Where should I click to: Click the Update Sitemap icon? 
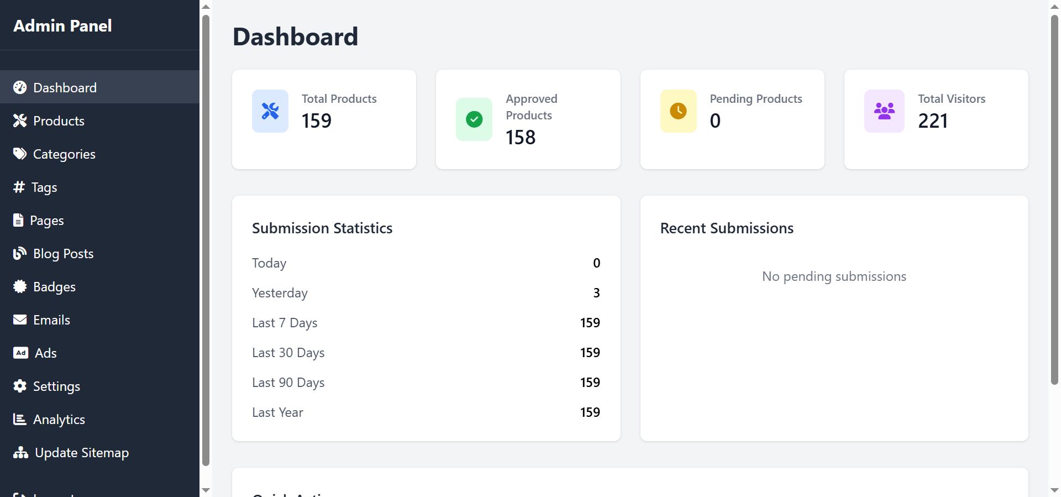[20, 452]
